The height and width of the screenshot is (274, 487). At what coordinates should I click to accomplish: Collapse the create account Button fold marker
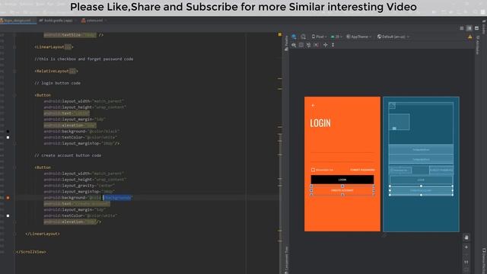point(14,167)
